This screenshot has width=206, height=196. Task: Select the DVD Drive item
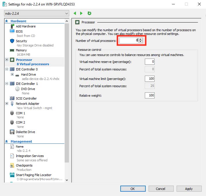(x=28, y=89)
